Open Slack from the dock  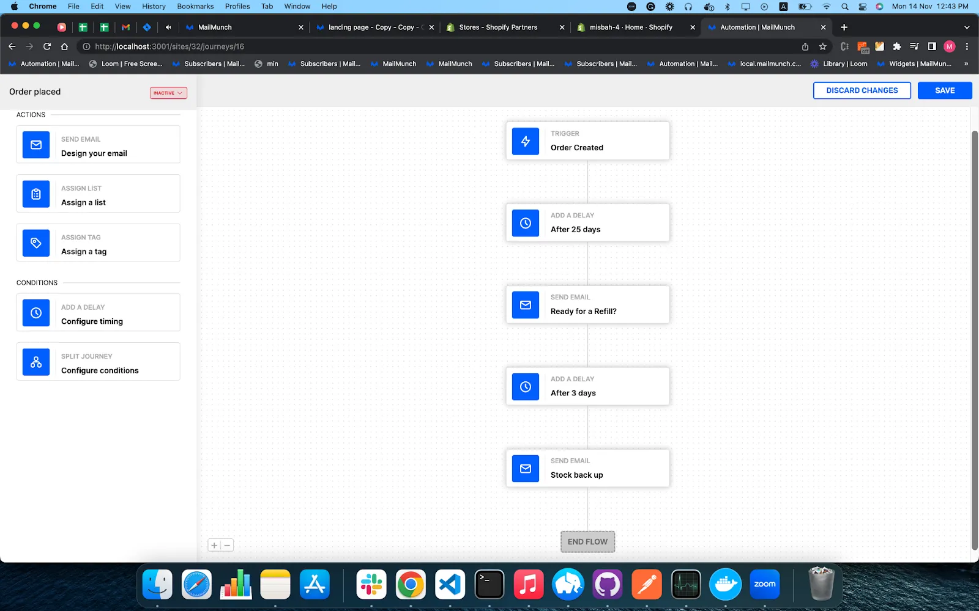[371, 585]
